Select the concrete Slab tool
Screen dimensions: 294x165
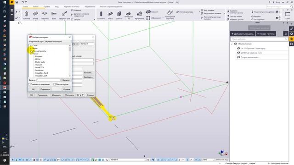point(129,15)
